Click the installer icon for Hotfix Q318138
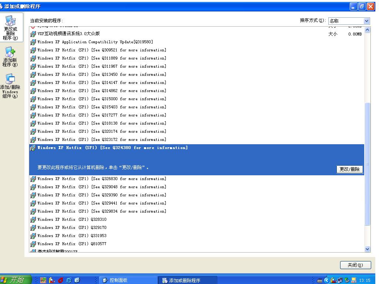The height and width of the screenshot is (284, 379). pyautogui.click(x=33, y=124)
